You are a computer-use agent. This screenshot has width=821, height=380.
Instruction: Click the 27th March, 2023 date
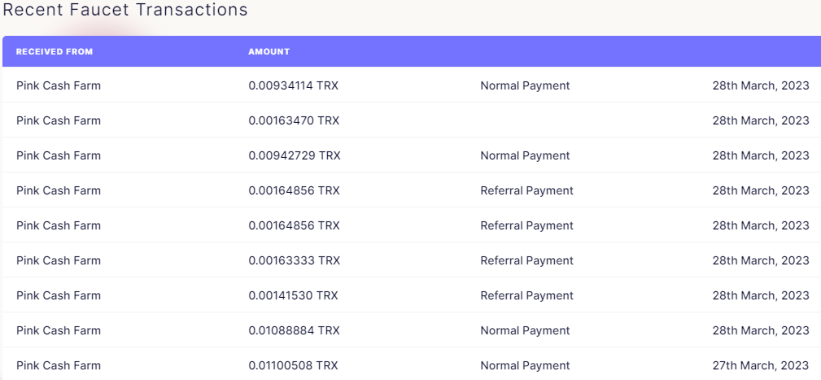click(761, 365)
